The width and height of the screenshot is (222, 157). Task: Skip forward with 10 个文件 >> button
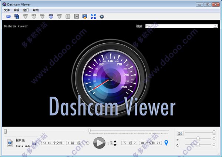point(151,143)
